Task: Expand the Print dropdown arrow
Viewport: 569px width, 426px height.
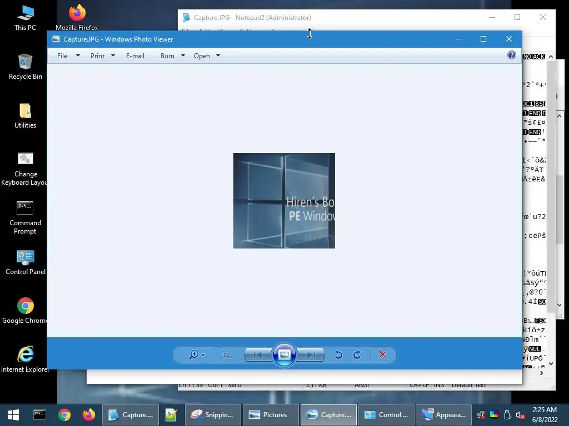Action: click(113, 56)
